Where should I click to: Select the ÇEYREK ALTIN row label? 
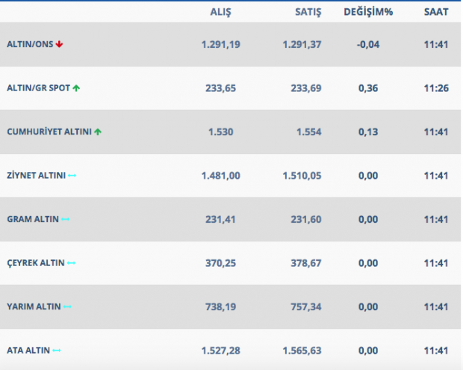click(x=35, y=263)
